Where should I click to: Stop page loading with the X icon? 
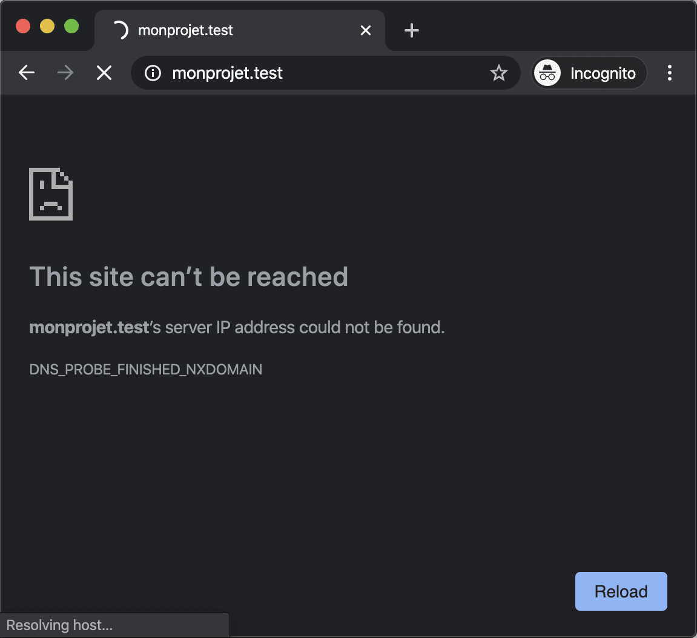(104, 73)
